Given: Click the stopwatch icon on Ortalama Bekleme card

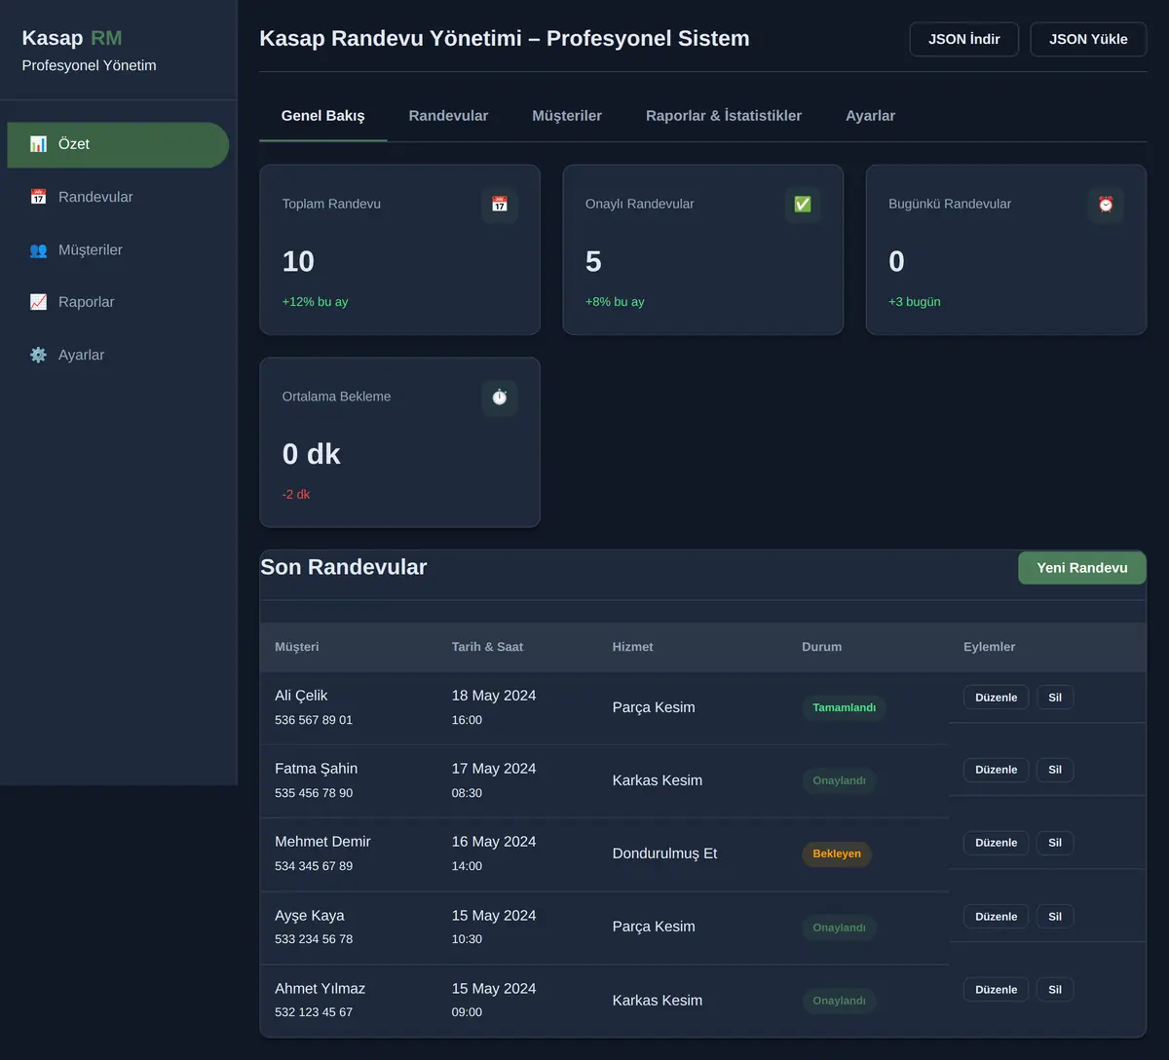Looking at the screenshot, I should click(500, 397).
